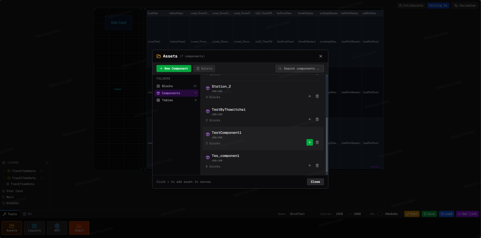Trash the TestComponent1 component

coord(317,142)
